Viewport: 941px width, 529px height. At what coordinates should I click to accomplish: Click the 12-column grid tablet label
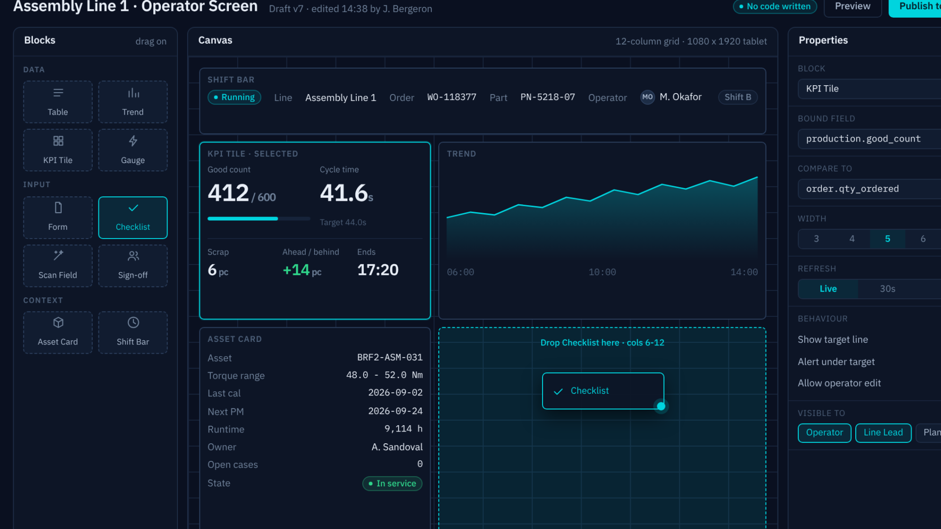(691, 42)
